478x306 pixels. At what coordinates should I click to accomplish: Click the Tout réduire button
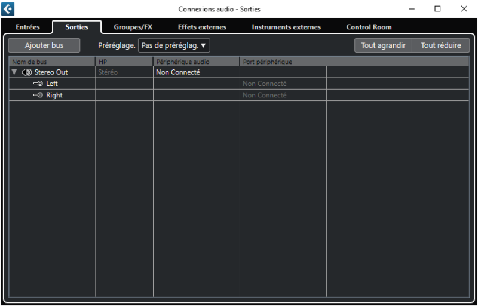441,45
